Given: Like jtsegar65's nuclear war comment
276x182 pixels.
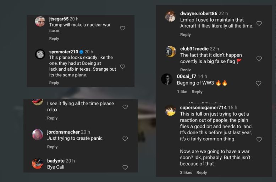Looking at the screenshot, I should (122, 28).
